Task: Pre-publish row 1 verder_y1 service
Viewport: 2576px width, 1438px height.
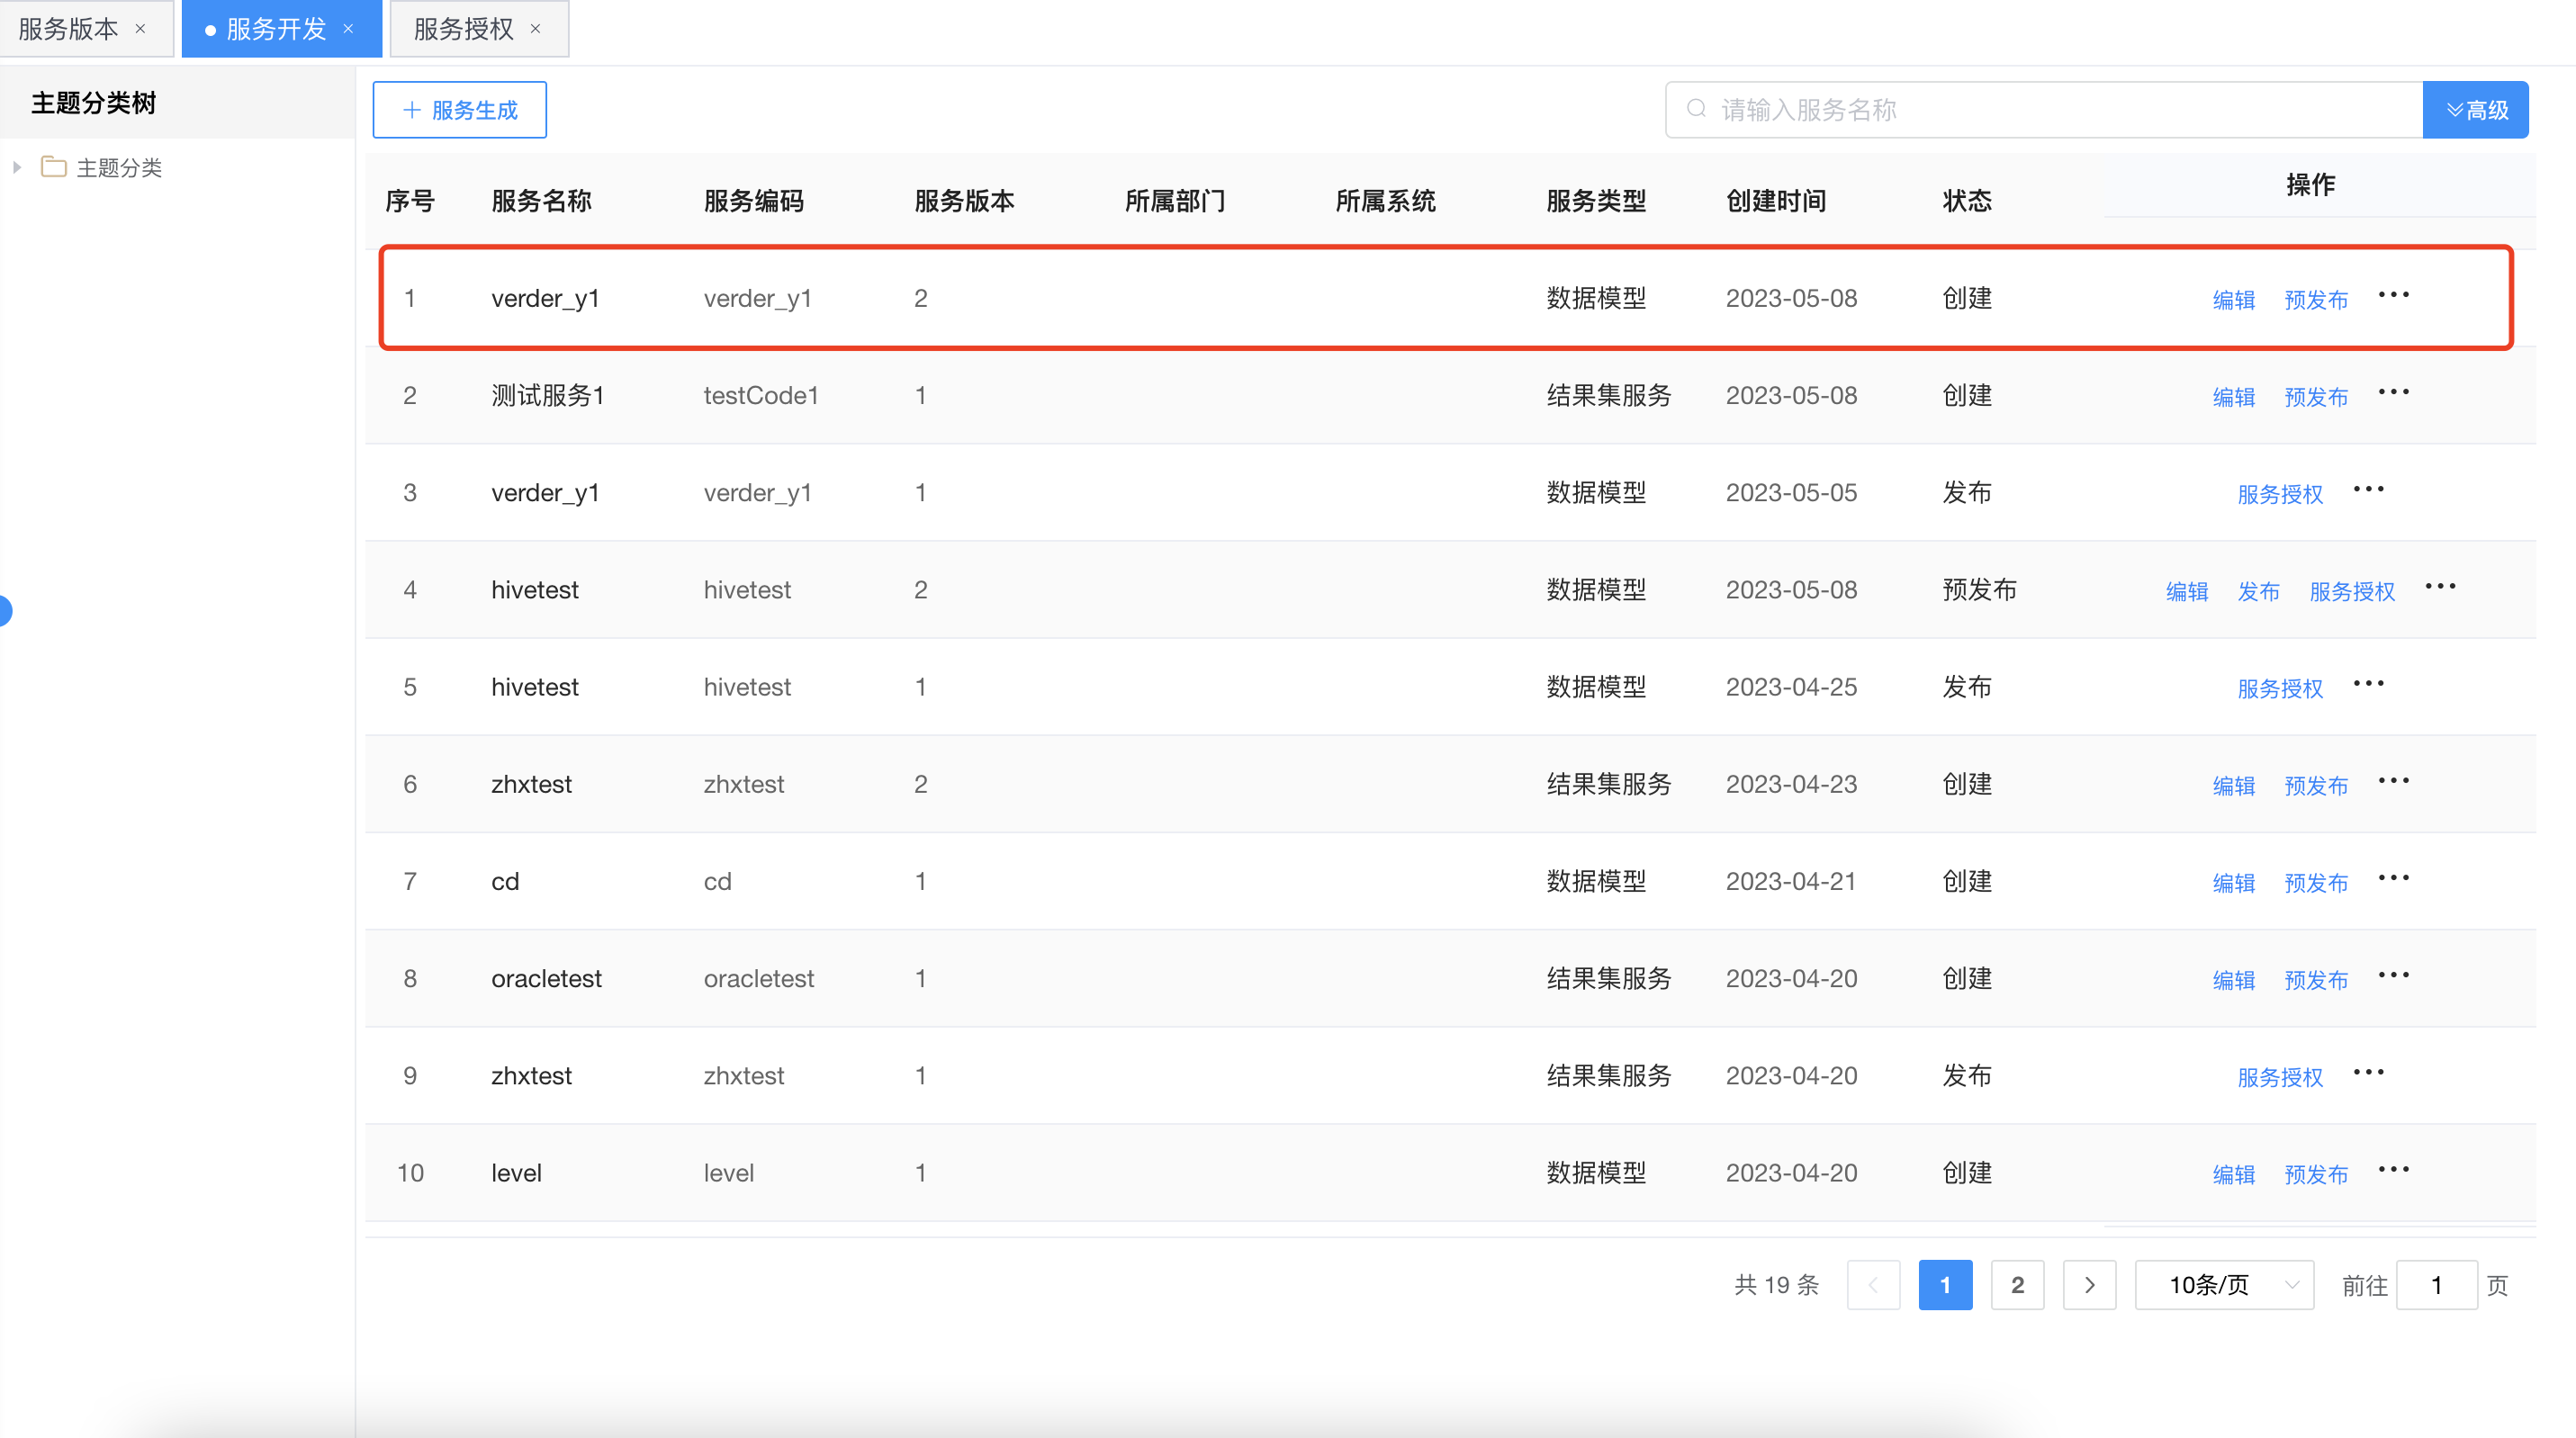Action: point(2316,299)
